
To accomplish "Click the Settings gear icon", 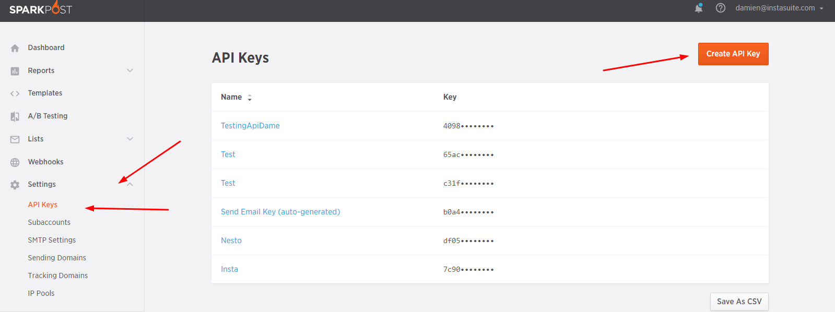I will click(15, 185).
